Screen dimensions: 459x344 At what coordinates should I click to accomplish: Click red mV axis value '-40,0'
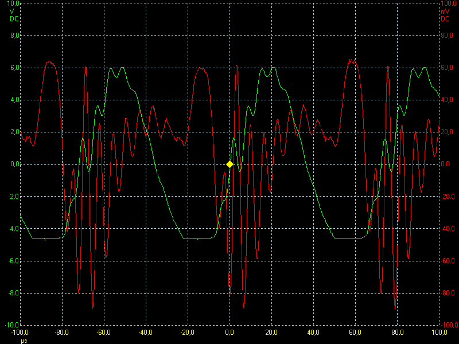(448, 229)
